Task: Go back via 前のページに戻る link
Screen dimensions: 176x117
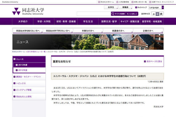Action: pyautogui.click(x=154, y=62)
